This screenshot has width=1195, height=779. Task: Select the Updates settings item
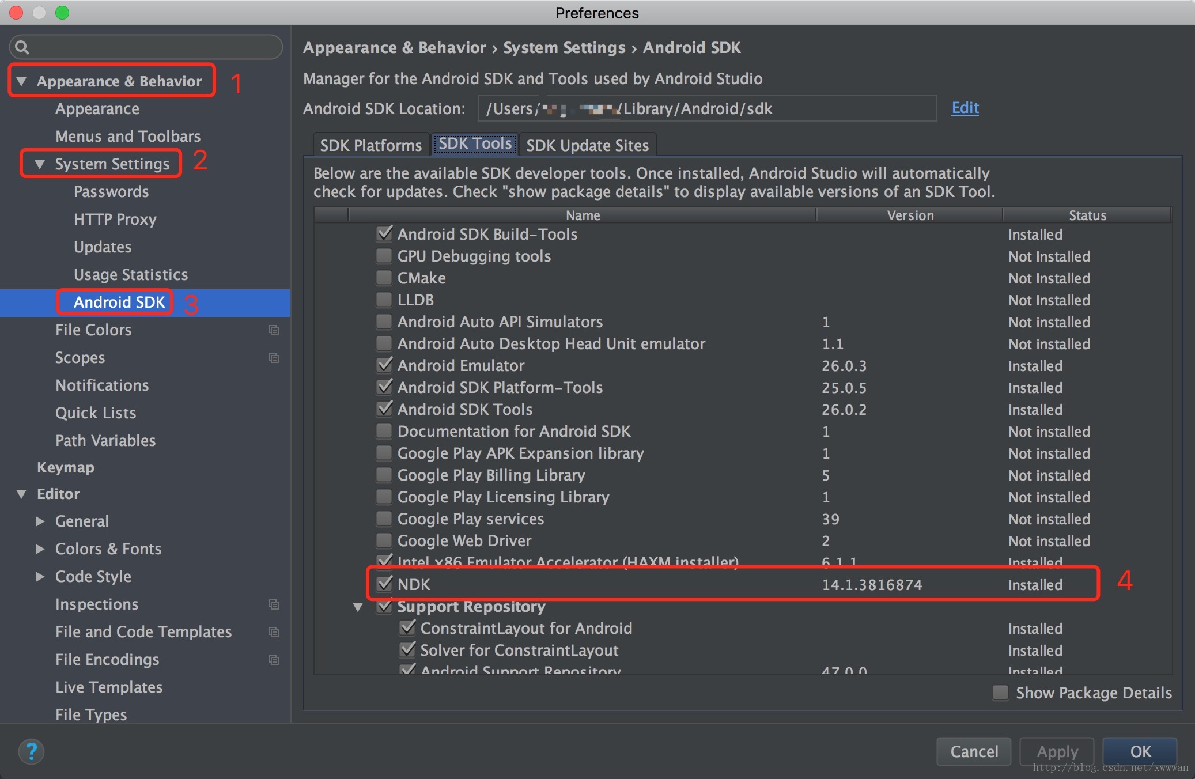[x=103, y=247]
